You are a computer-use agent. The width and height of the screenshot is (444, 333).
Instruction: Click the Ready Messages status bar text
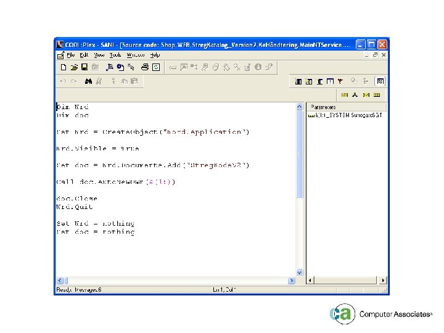tap(79, 290)
